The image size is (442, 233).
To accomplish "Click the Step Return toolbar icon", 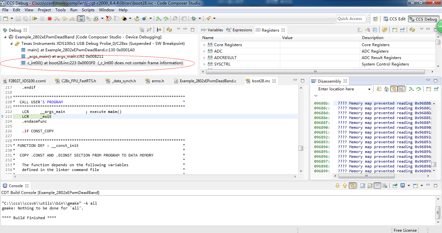I will click(x=72, y=19).
